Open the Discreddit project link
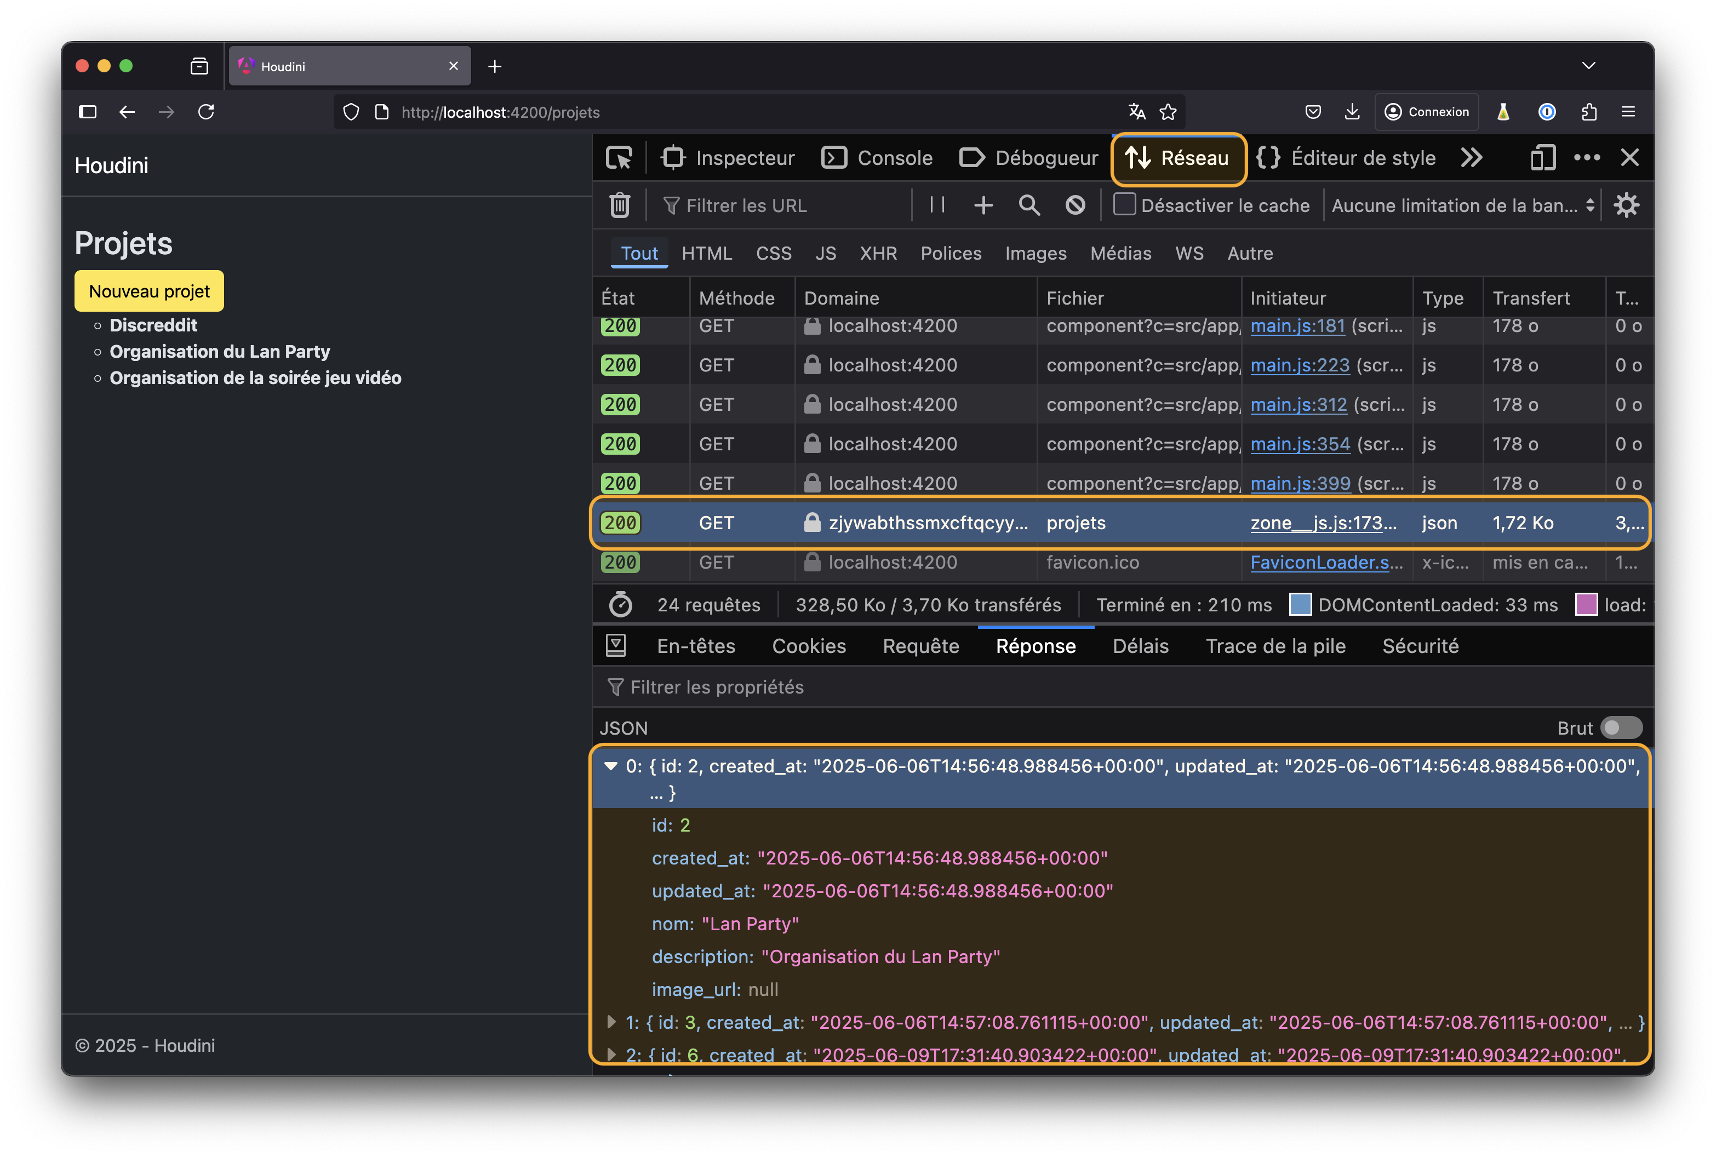This screenshot has height=1157, width=1716. (153, 325)
